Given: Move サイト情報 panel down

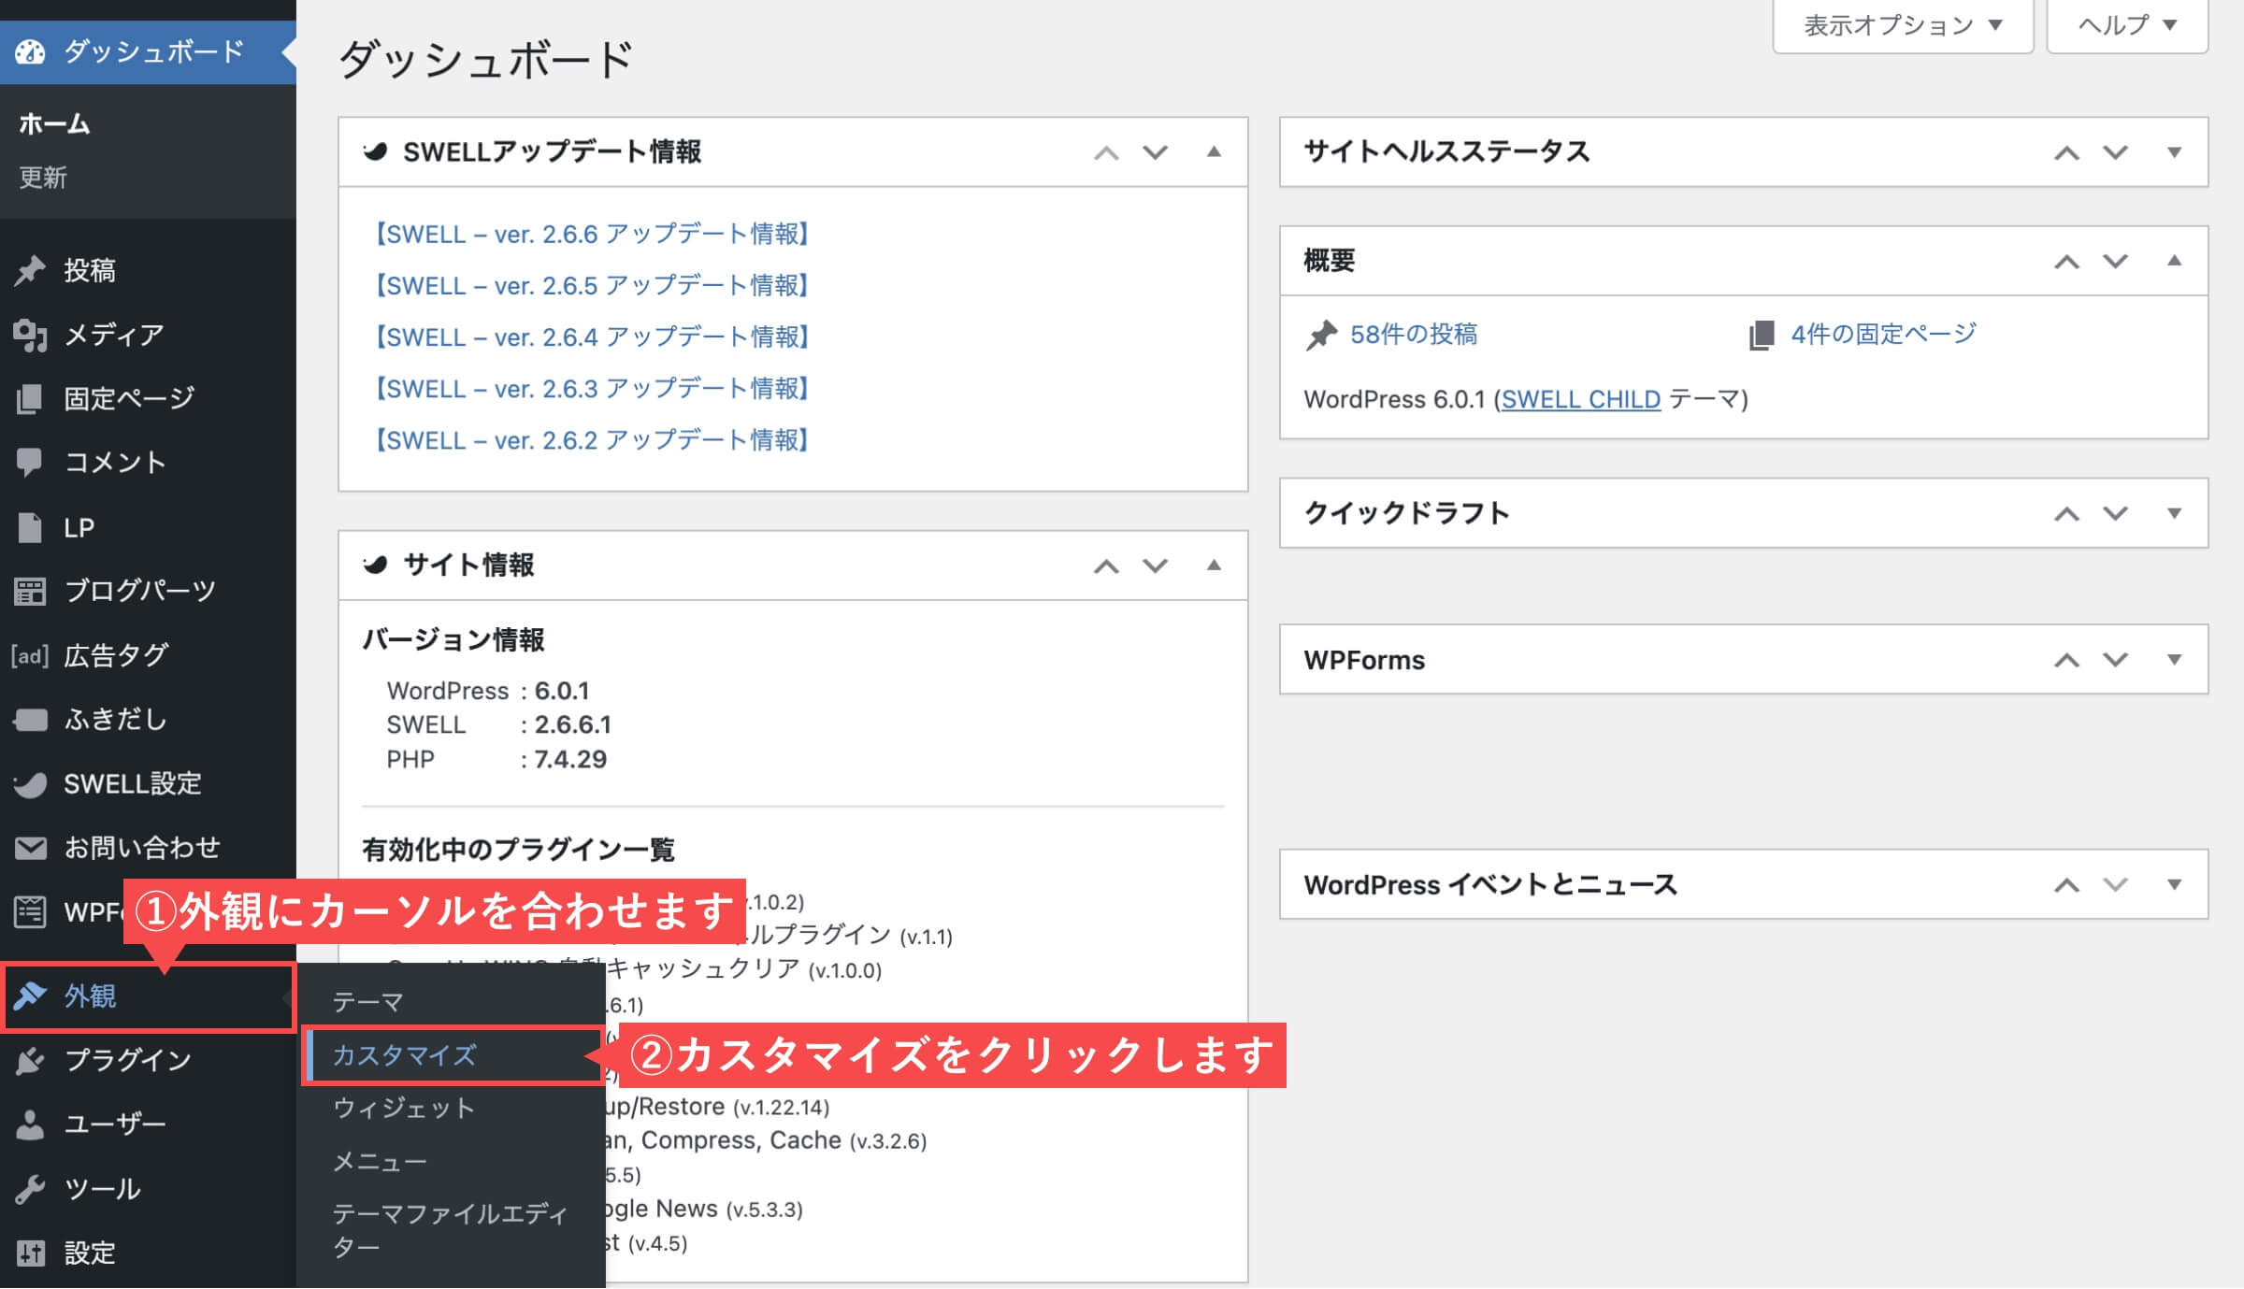Looking at the screenshot, I should point(1156,566).
